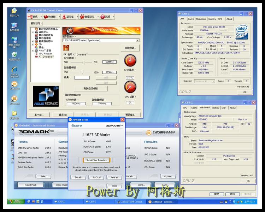Open 我的文件 desktop icon
This screenshot has width=265, height=212.
pos(14,12)
